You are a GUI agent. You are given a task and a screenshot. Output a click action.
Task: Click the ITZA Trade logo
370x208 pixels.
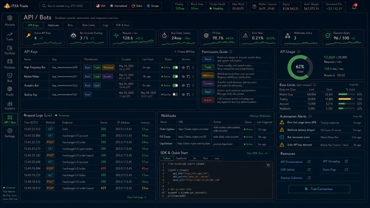click(x=16, y=6)
